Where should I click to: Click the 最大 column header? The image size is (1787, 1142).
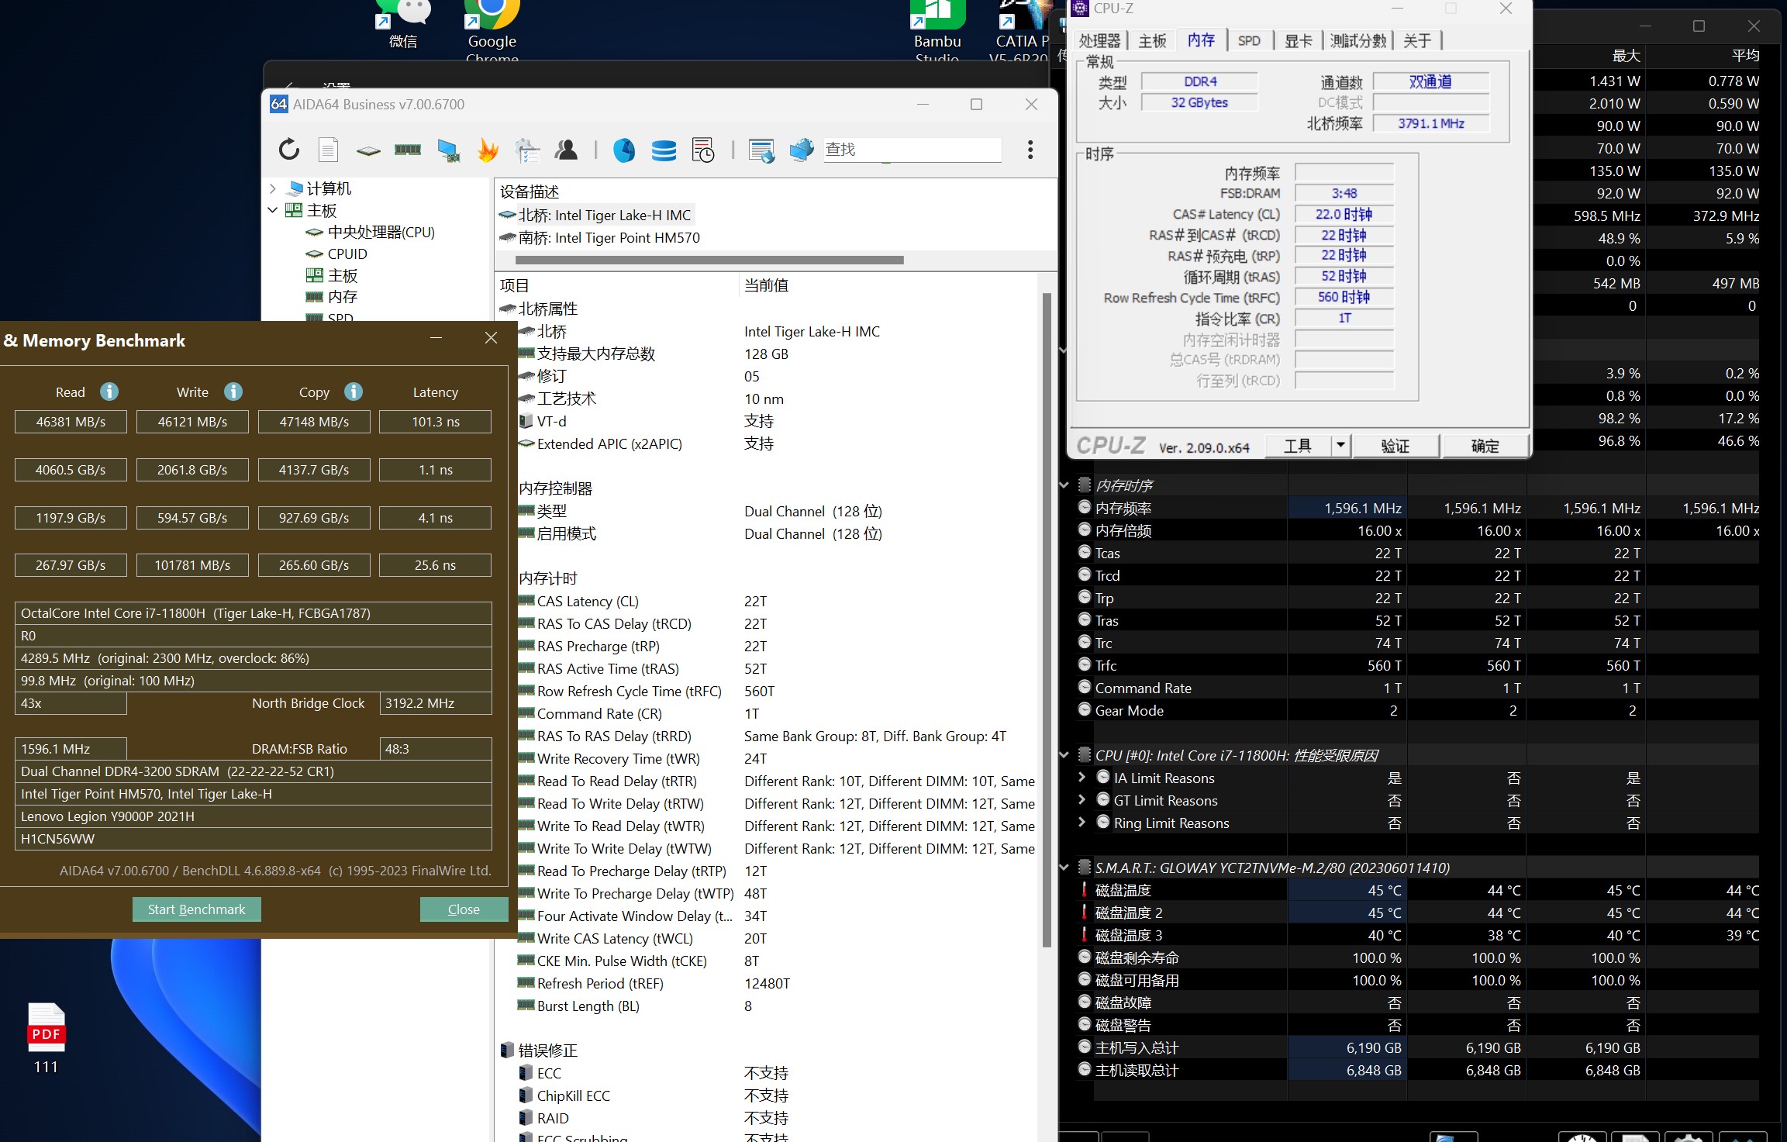tap(1626, 56)
